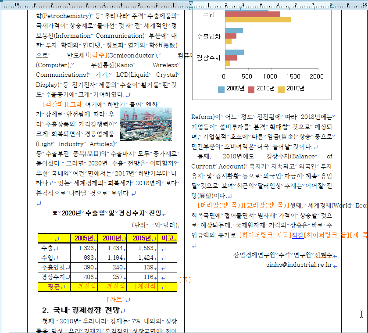Click the [계산식] cell under 2005년
The width and height of the screenshot is (368, 333).
coord(84,286)
